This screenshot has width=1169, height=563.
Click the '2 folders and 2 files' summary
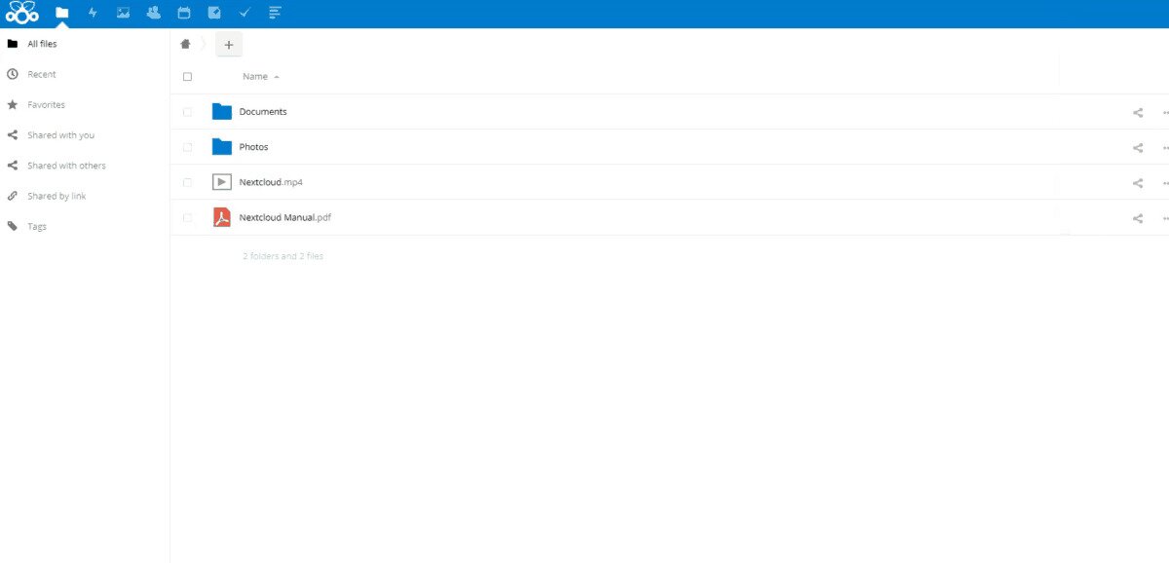(283, 256)
